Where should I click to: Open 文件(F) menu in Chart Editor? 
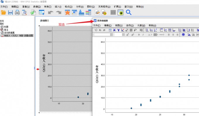tap(97, 26)
